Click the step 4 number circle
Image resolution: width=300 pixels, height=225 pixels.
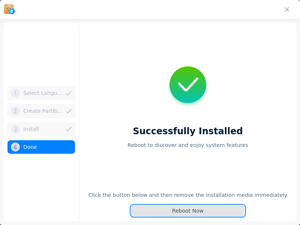point(15,147)
